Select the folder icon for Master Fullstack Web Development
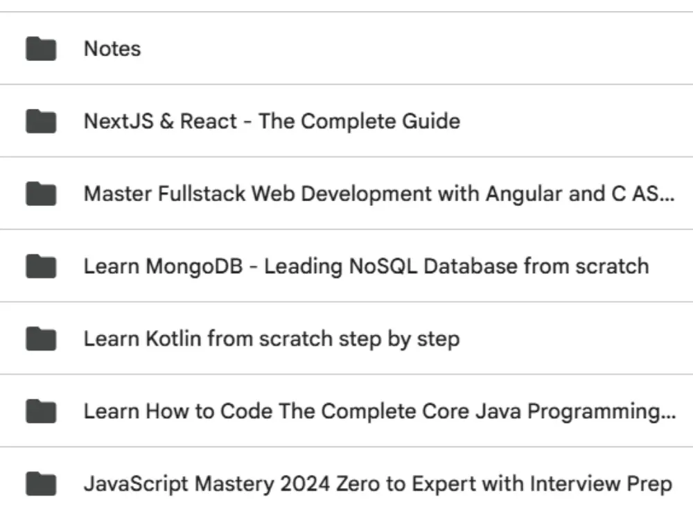Image resolution: width=693 pixels, height=520 pixels. [41, 193]
